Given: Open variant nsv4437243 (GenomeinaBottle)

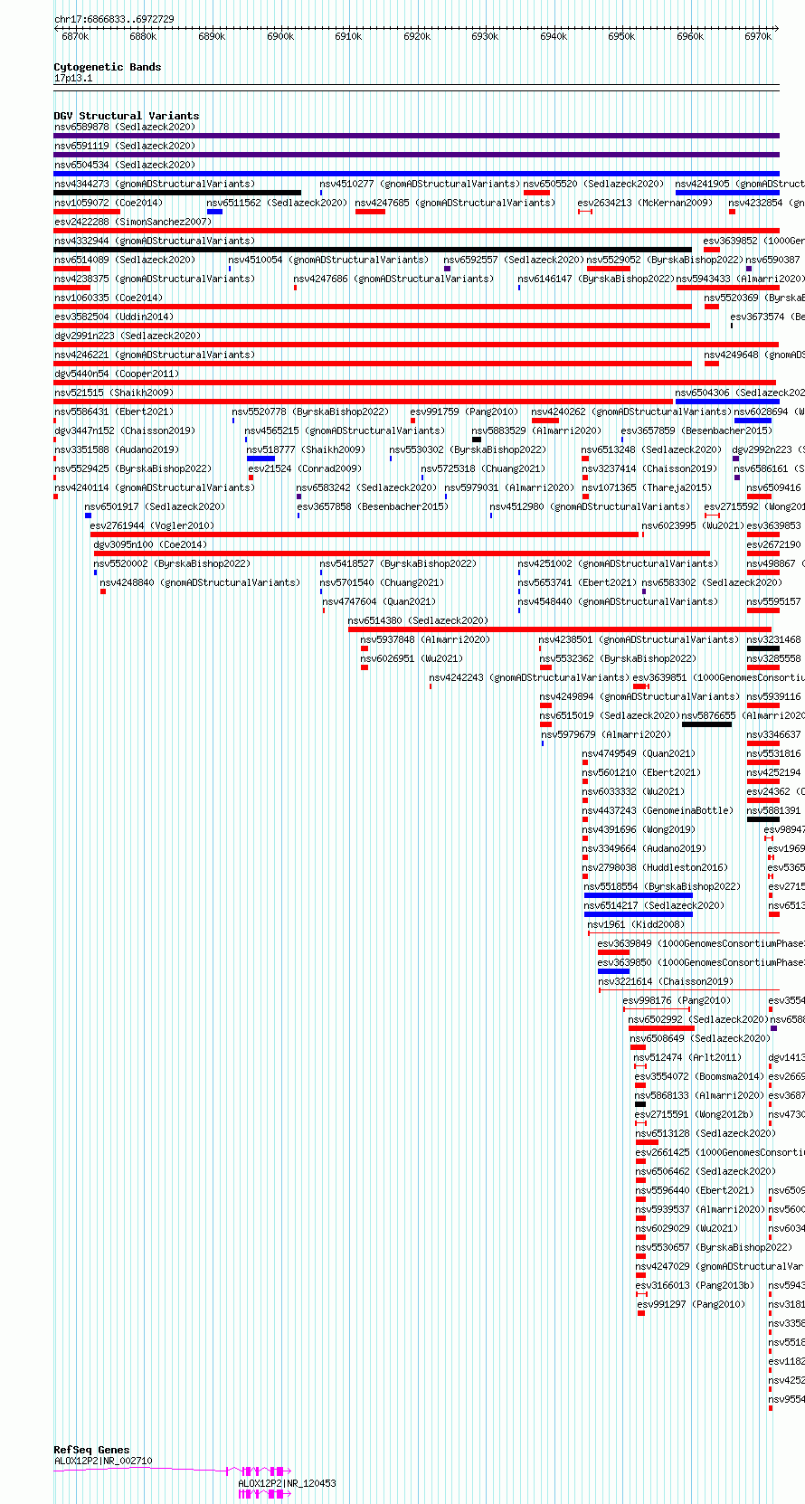Looking at the screenshot, I should 658,810.
